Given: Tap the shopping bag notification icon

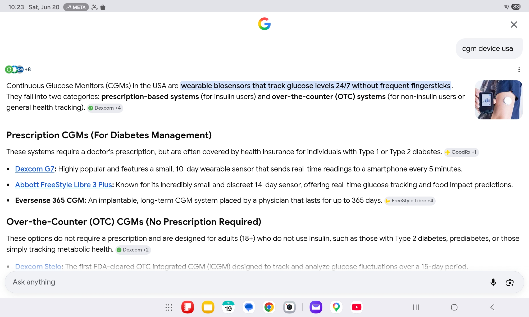Looking at the screenshot, I should [103, 7].
